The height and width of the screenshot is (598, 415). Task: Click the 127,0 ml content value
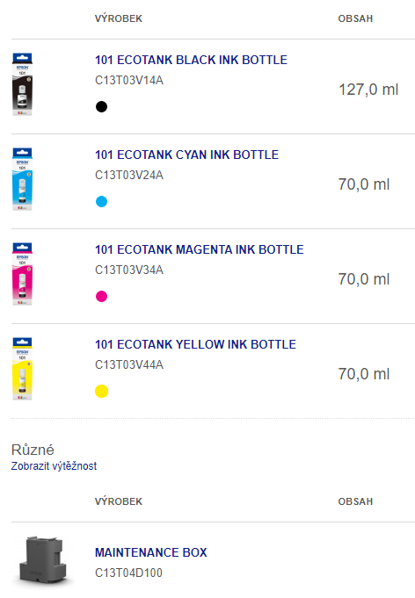coord(368,90)
